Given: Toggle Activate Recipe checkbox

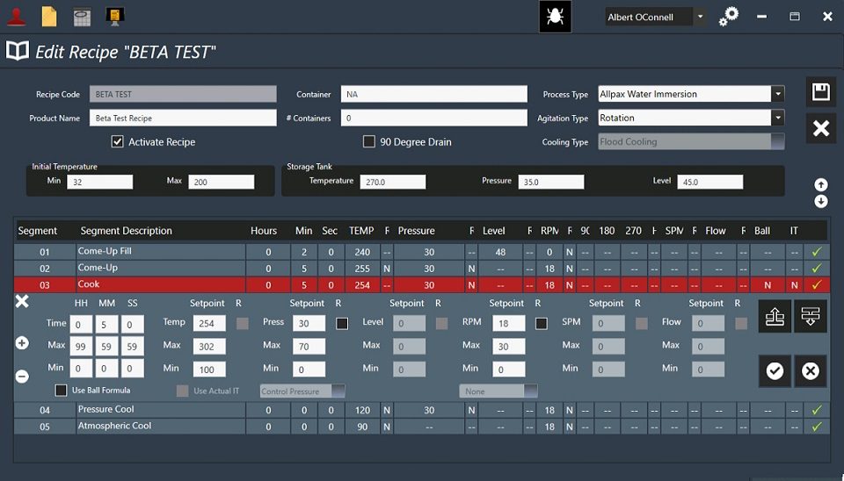Looking at the screenshot, I should tap(117, 142).
